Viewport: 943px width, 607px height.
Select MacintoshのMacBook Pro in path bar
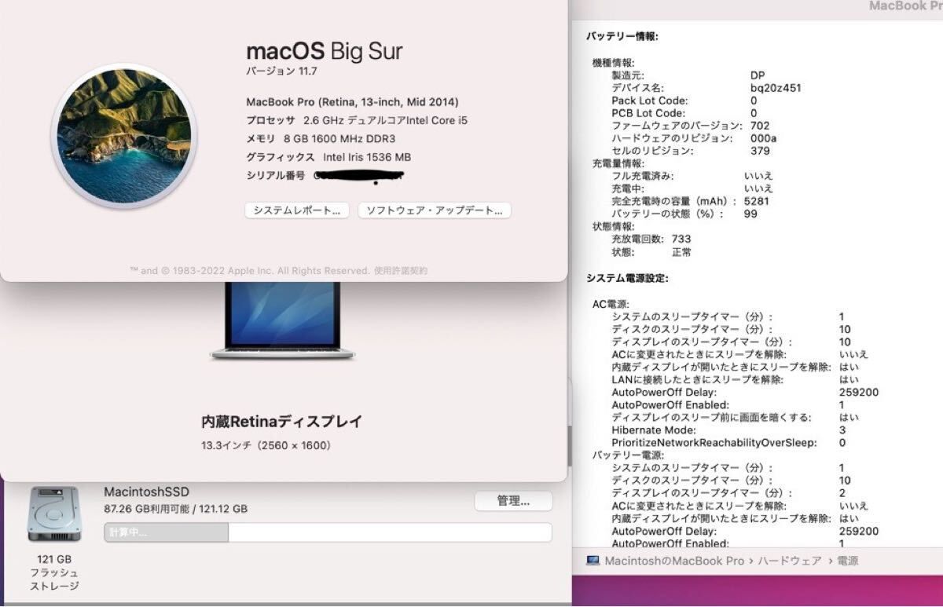click(x=674, y=561)
